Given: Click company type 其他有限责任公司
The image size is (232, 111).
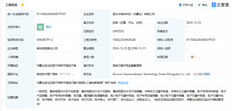Looking at the screenshot, I should pyautogui.click(x=47, y=48).
